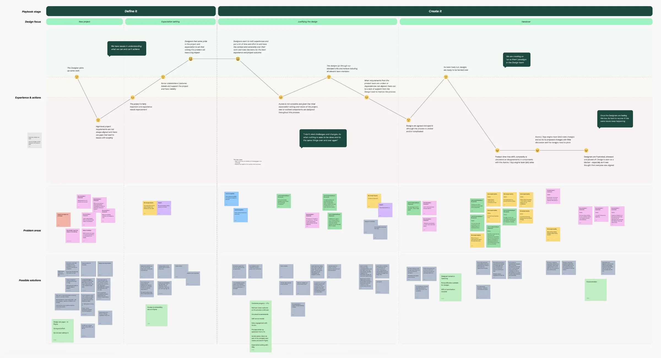The image size is (661, 358).
Task: Click the 'Senior stakeholders' support caption
Action: coord(175,86)
